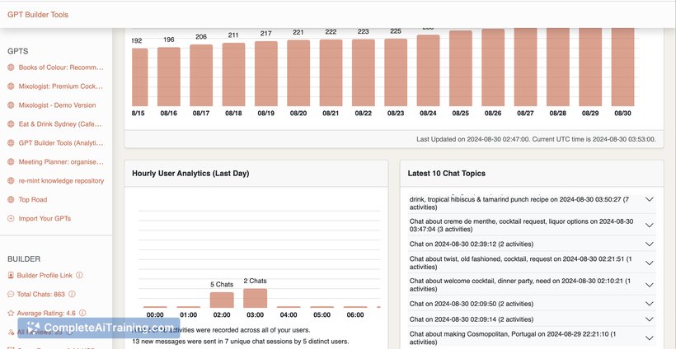Click the Builder Profile Link badge icon
Image resolution: width=676 pixels, height=349 pixels.
tap(11, 276)
